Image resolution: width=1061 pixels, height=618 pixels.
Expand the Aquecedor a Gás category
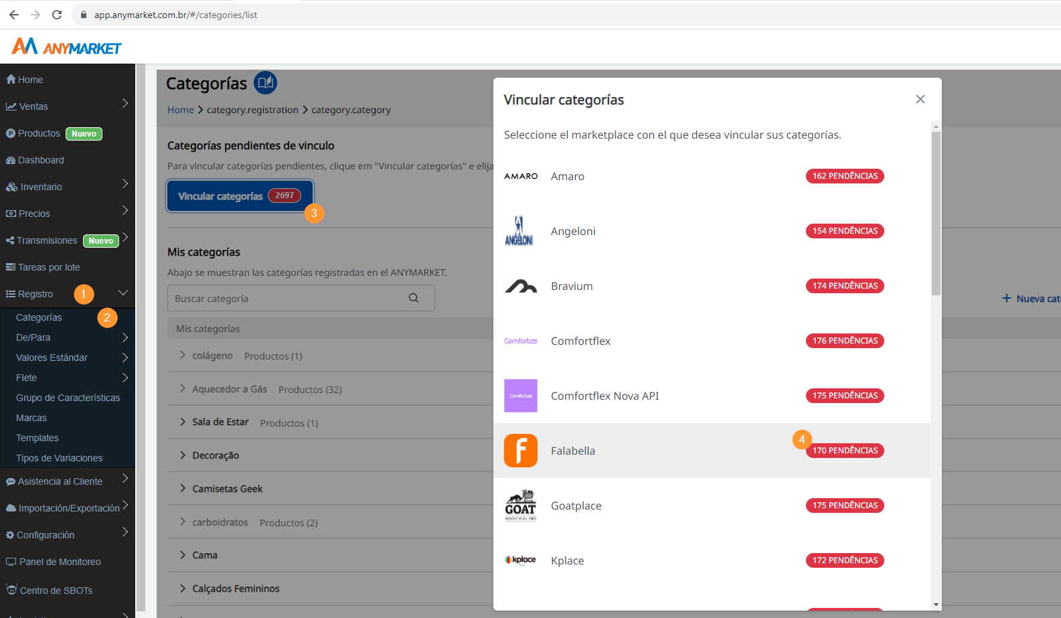pyautogui.click(x=183, y=388)
